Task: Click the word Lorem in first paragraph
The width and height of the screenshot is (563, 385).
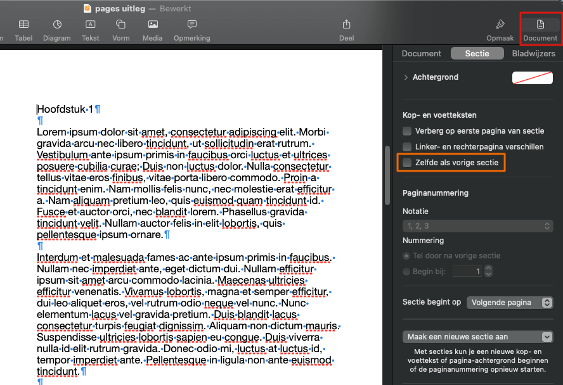Action: [52, 132]
